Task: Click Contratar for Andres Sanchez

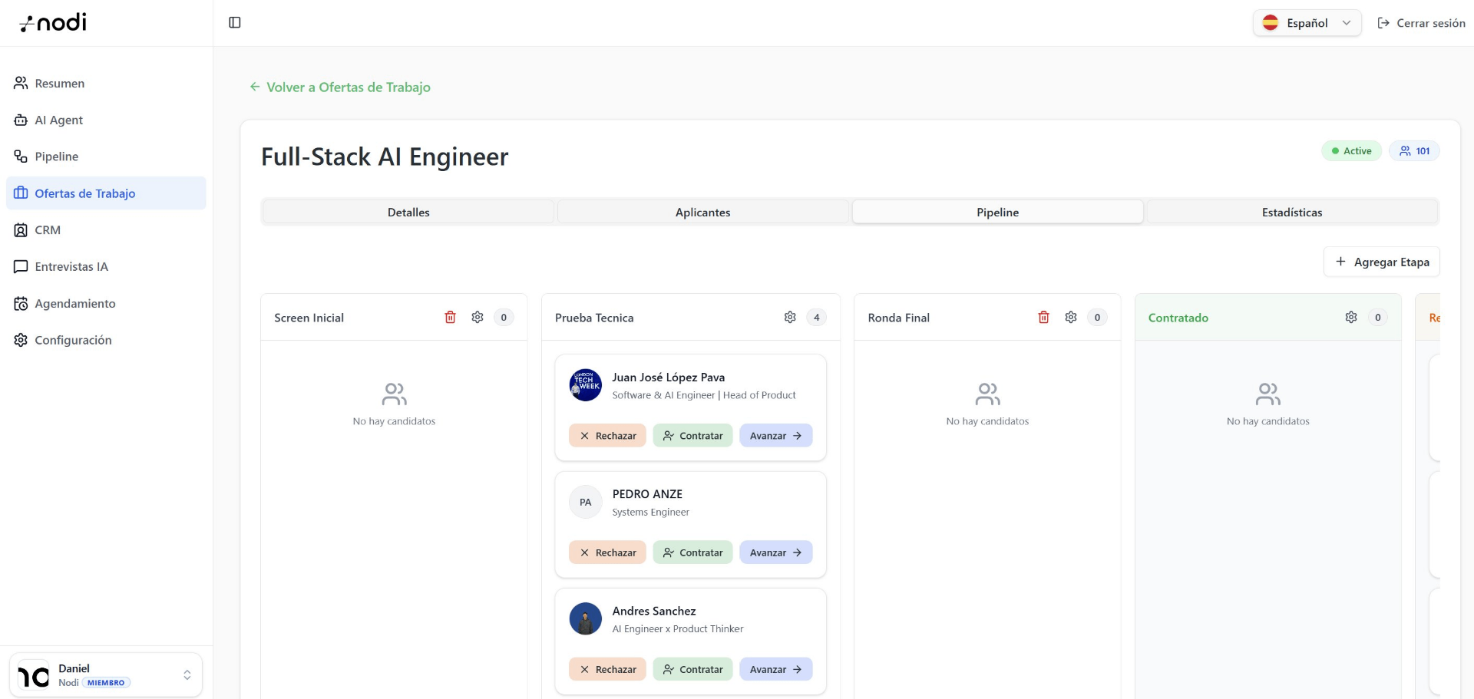Action: pos(692,669)
